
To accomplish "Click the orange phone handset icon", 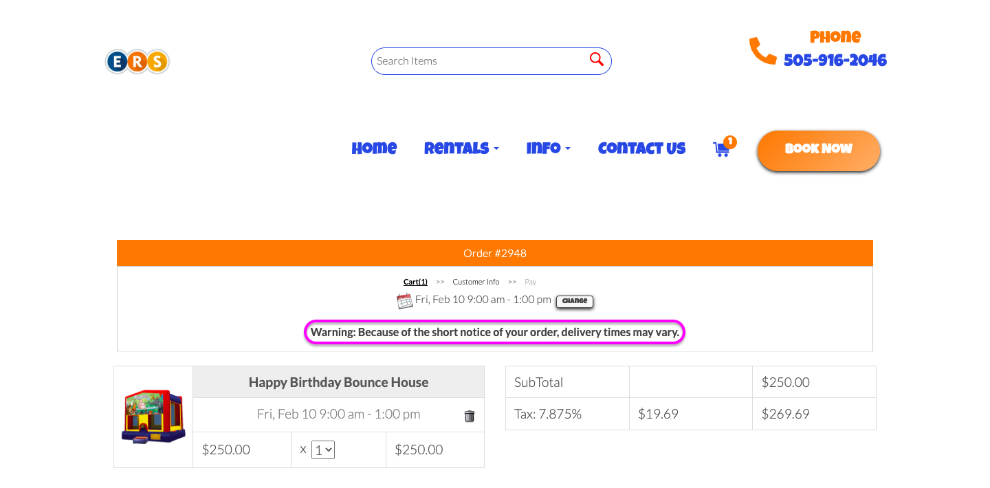I will pyautogui.click(x=762, y=51).
